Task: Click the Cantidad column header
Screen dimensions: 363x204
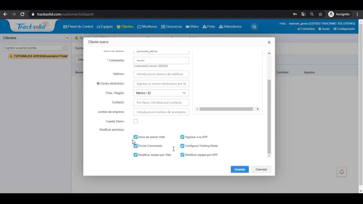Action: (282, 72)
